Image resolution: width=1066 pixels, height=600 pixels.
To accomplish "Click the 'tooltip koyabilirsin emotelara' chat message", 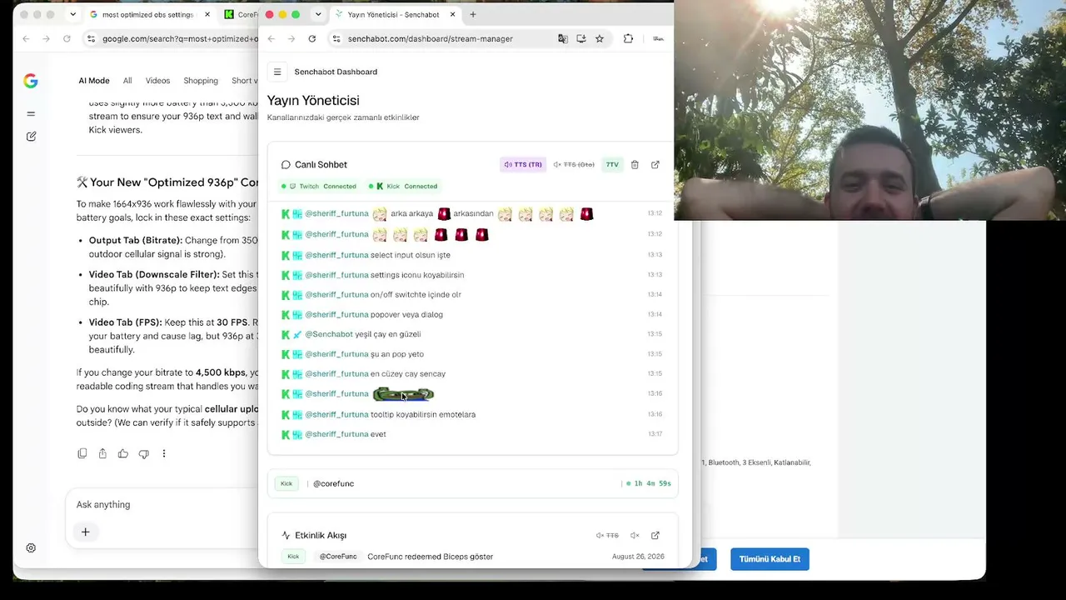I will pos(423,414).
